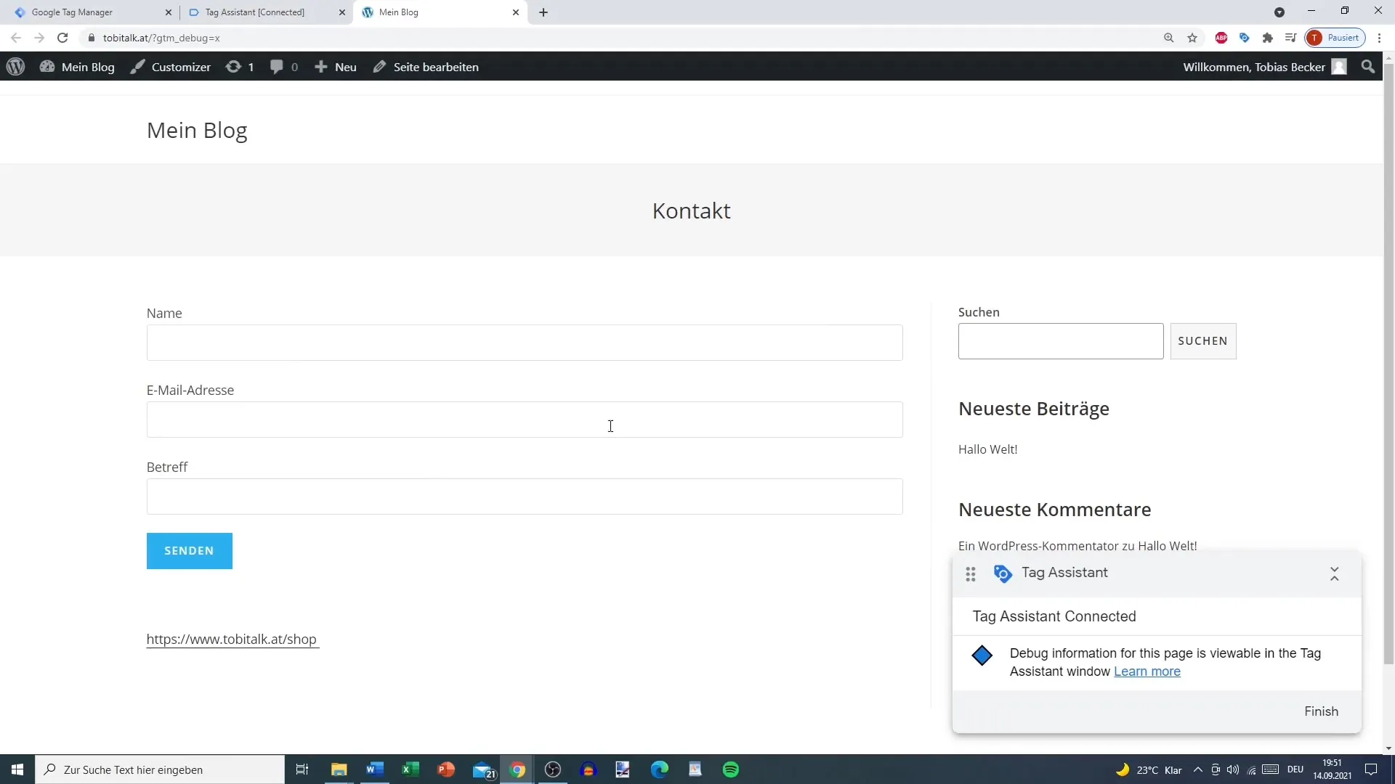This screenshot has height=784, width=1395.
Task: Open the Chrome three-dot menu
Action: click(1380, 38)
